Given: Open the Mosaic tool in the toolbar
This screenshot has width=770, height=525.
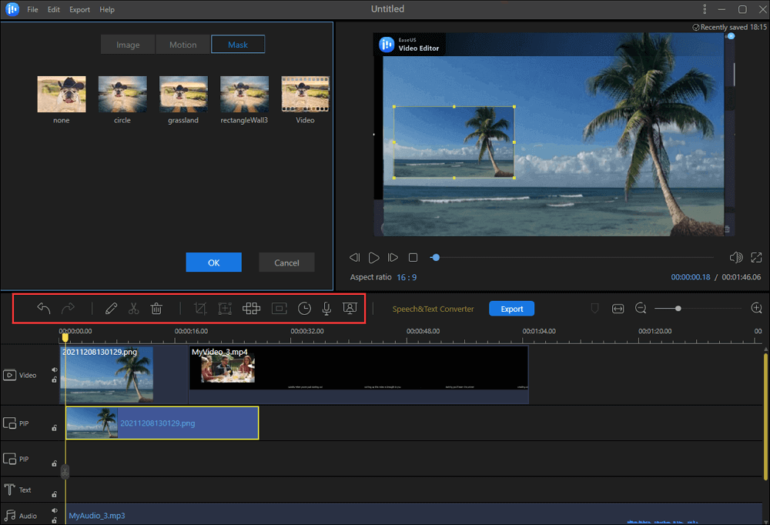Looking at the screenshot, I should pyautogui.click(x=251, y=309).
